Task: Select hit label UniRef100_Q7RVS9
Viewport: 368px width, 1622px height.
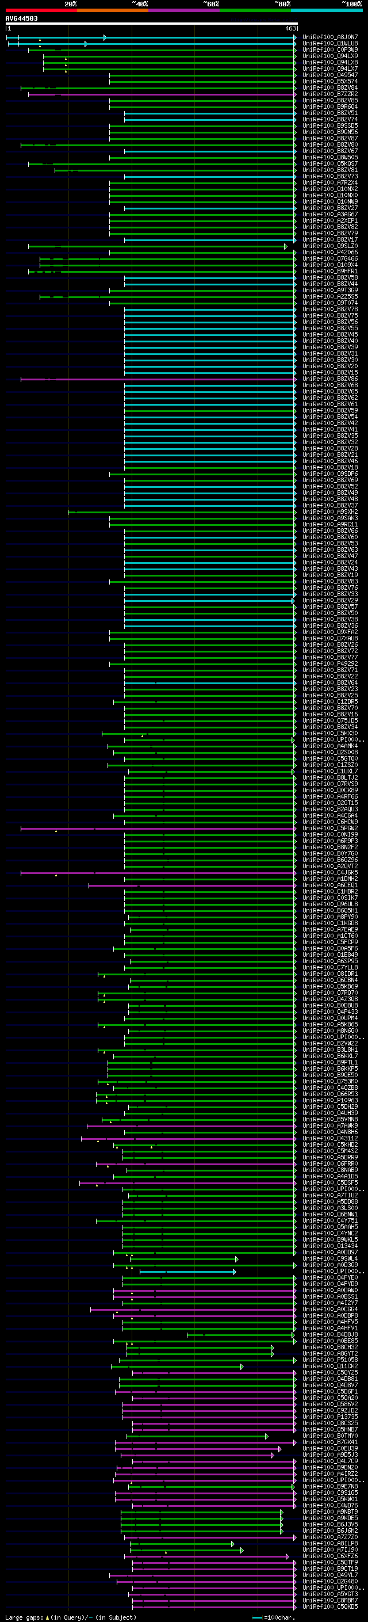Action: pos(330,784)
